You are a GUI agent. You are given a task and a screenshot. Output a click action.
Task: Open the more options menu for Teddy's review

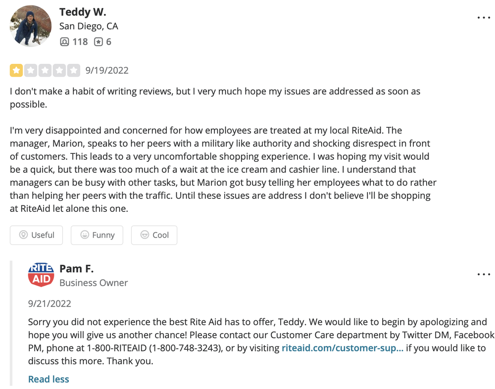(483, 18)
